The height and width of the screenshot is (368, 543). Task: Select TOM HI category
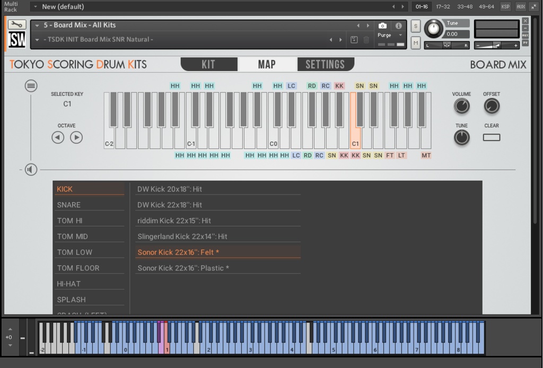pos(89,221)
